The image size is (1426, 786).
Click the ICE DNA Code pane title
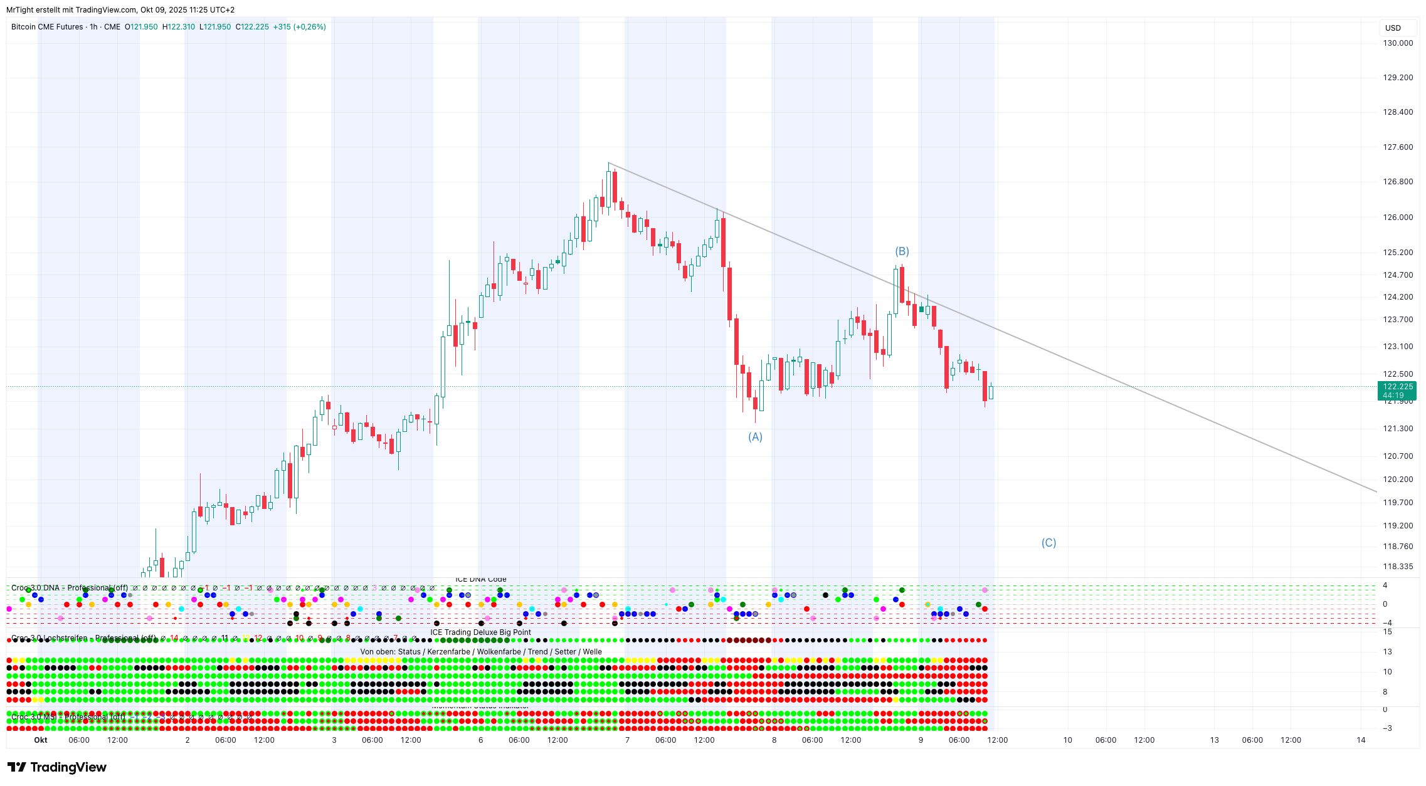point(480,580)
